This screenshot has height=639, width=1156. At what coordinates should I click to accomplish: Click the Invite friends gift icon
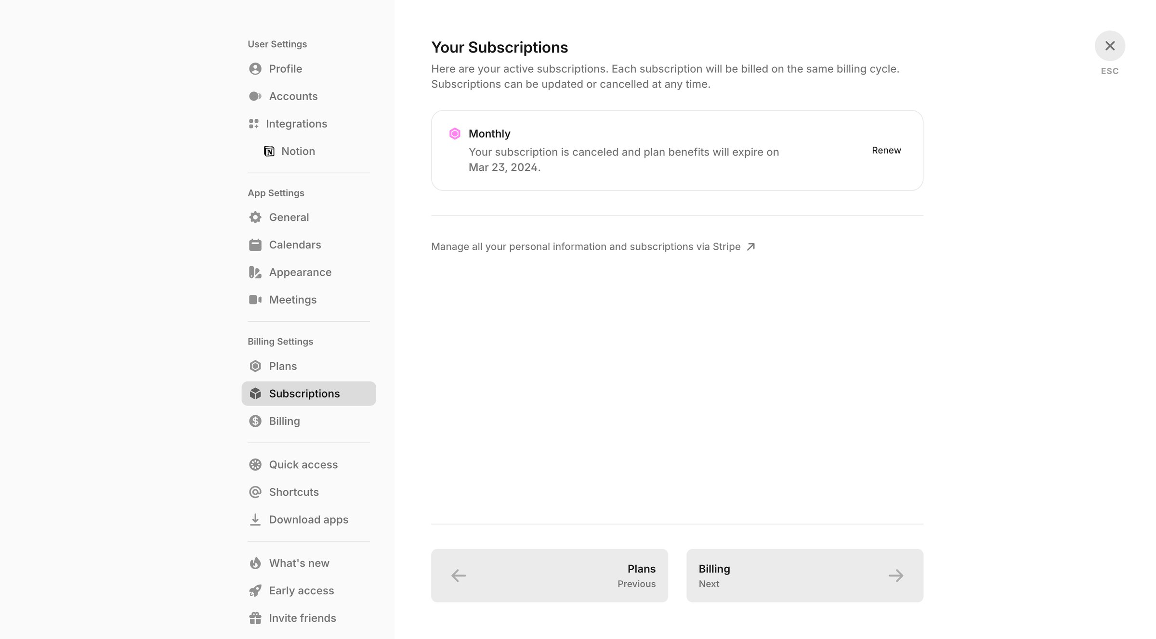click(255, 618)
